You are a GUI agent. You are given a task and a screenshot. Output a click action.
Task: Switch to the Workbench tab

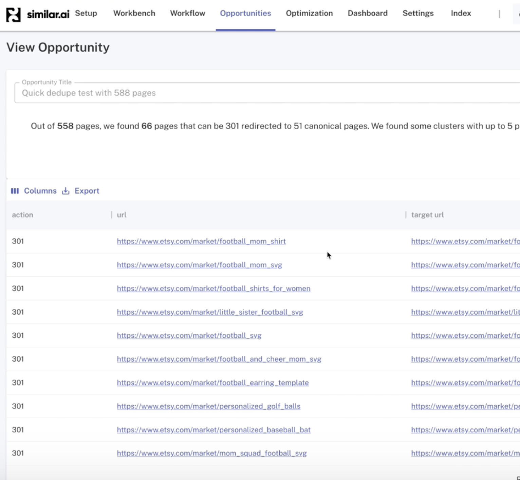point(134,13)
